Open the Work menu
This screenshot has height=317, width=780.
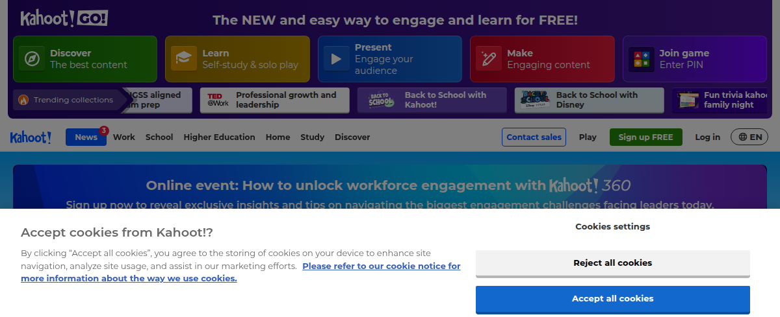tap(124, 137)
